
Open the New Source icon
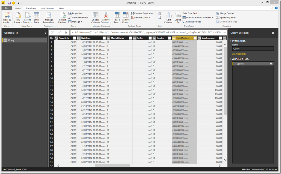tap(18, 15)
